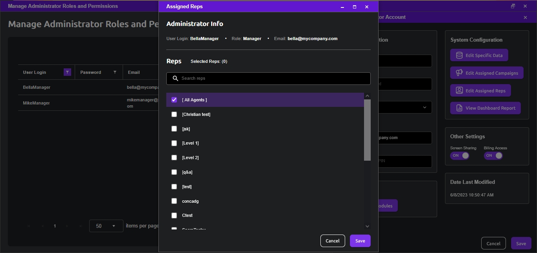Uncheck the [ All Agents ] checkbox

(x=174, y=100)
